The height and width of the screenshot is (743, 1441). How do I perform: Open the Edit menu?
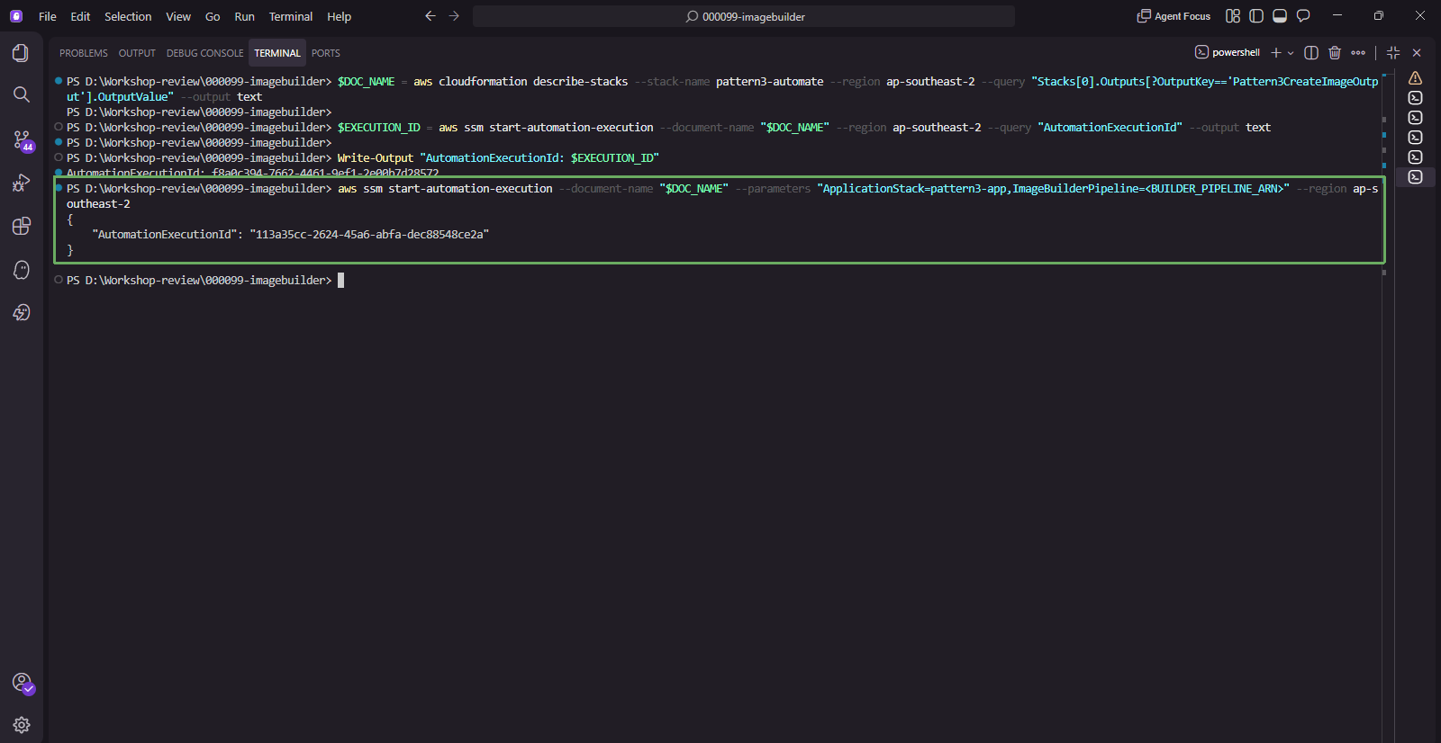80,16
